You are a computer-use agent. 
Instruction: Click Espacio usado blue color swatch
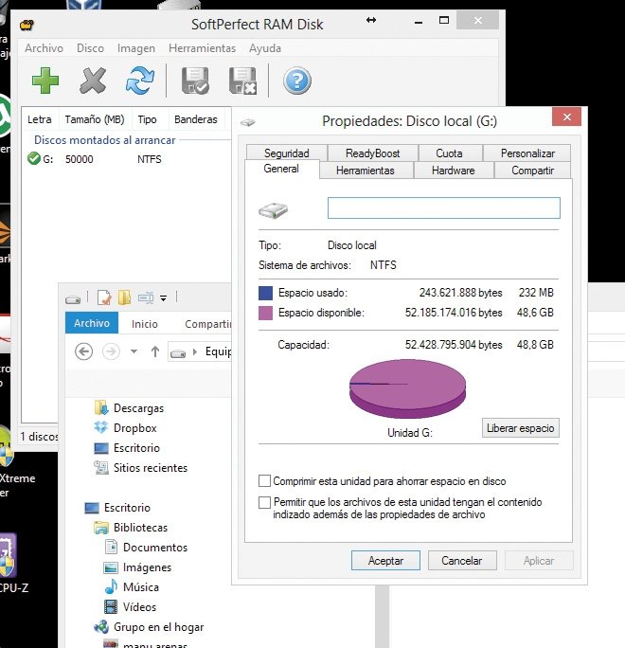(x=265, y=293)
